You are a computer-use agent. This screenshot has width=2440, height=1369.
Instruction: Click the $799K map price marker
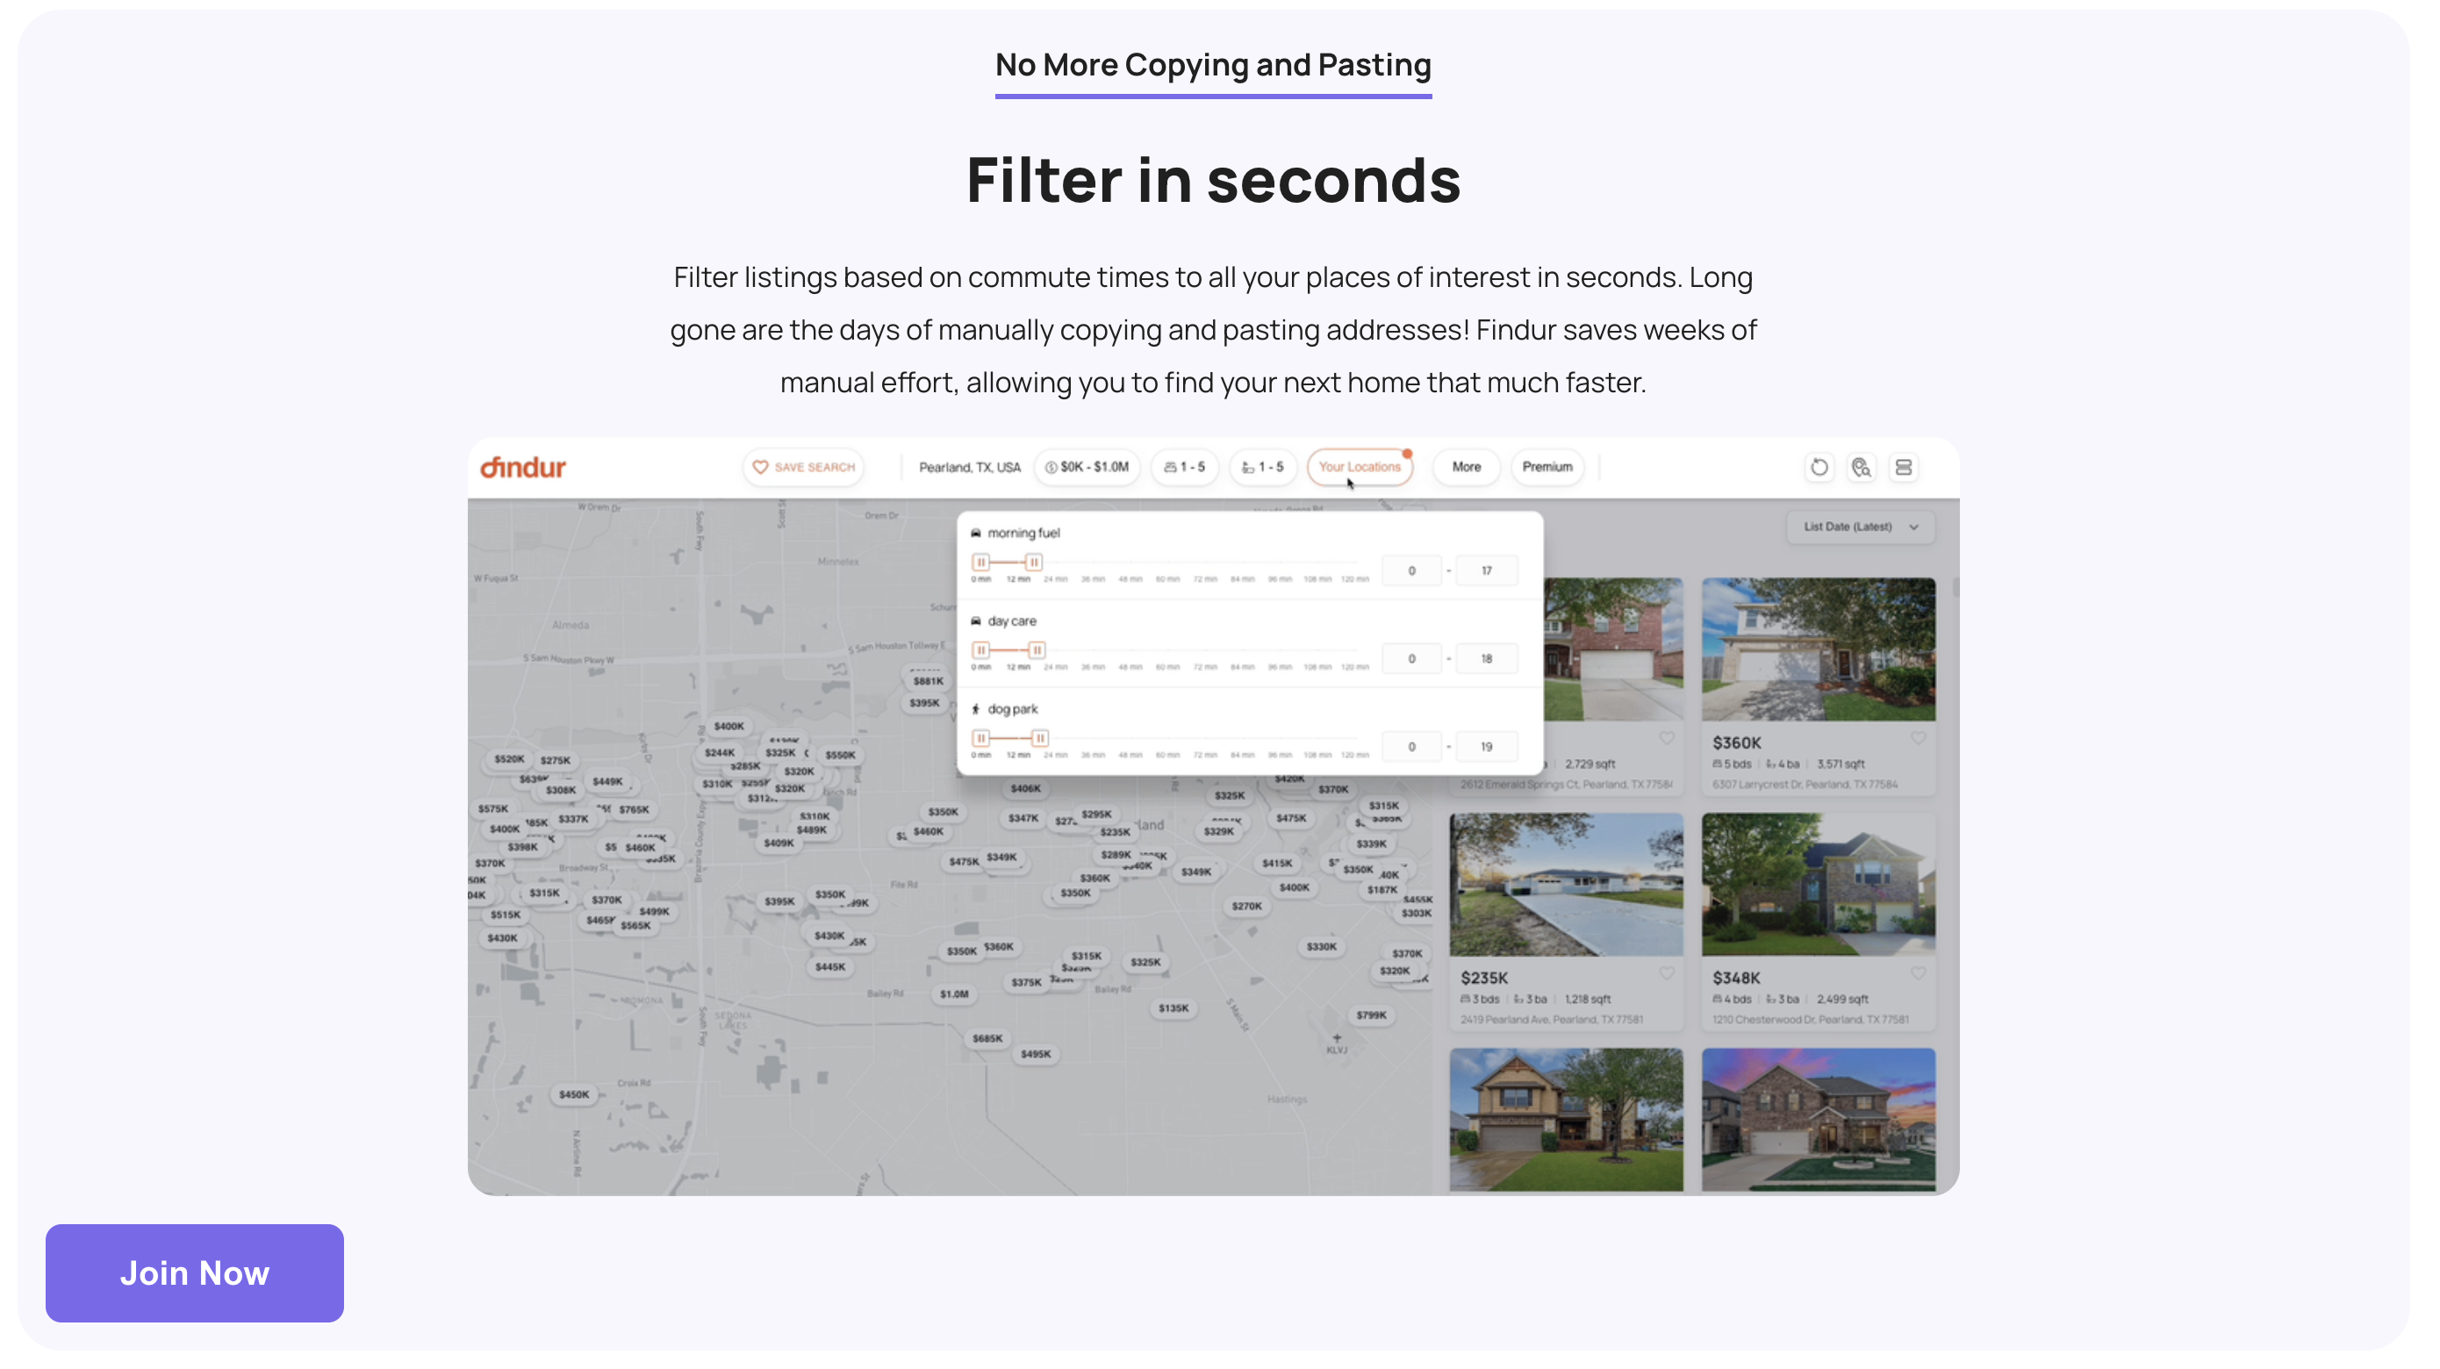coord(1371,1015)
